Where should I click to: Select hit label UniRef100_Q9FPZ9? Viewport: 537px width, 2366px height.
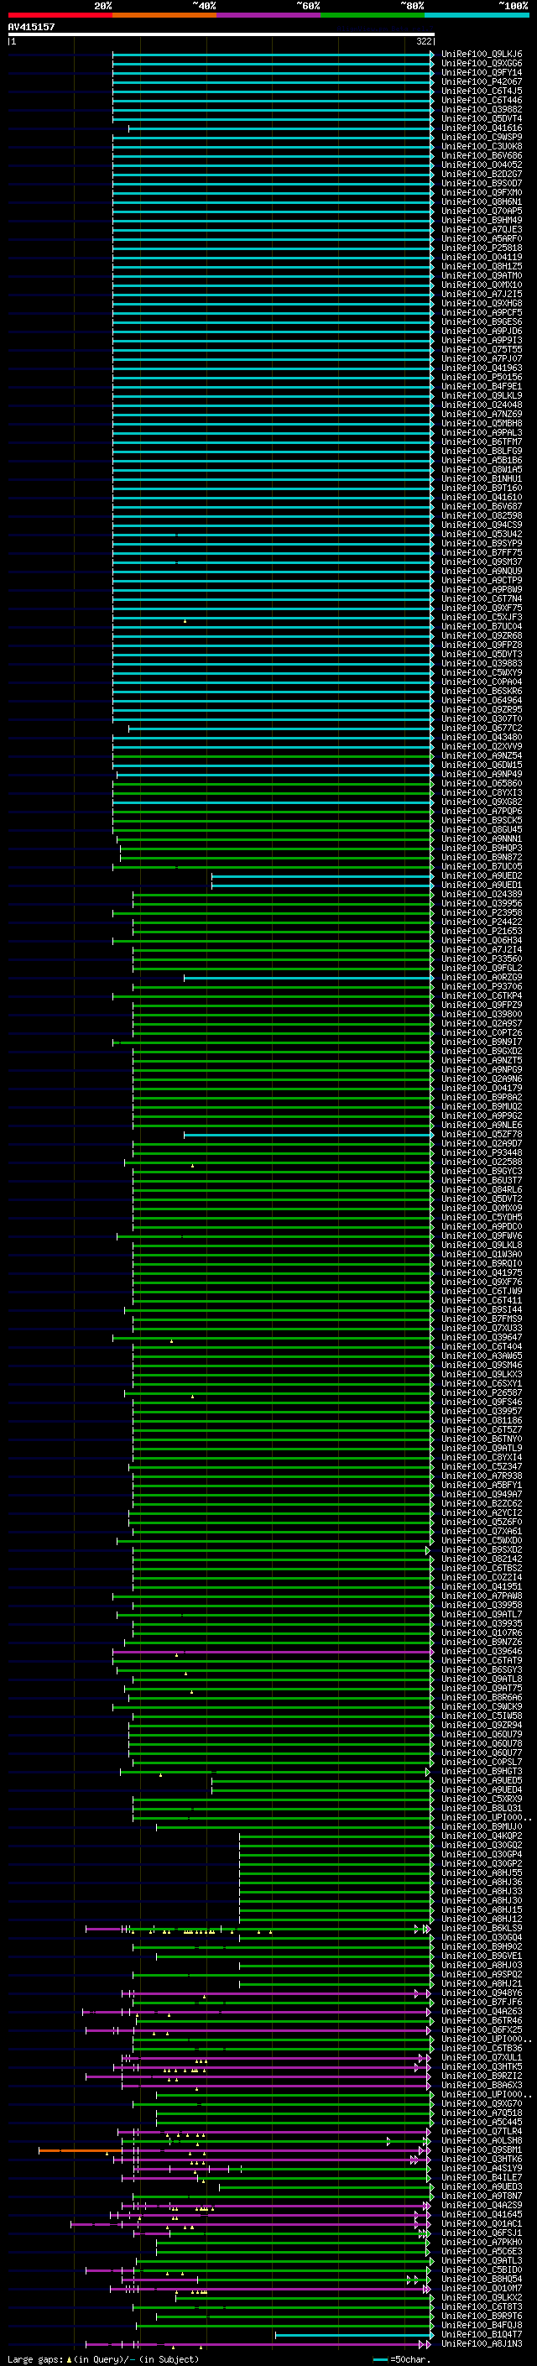point(482,1005)
